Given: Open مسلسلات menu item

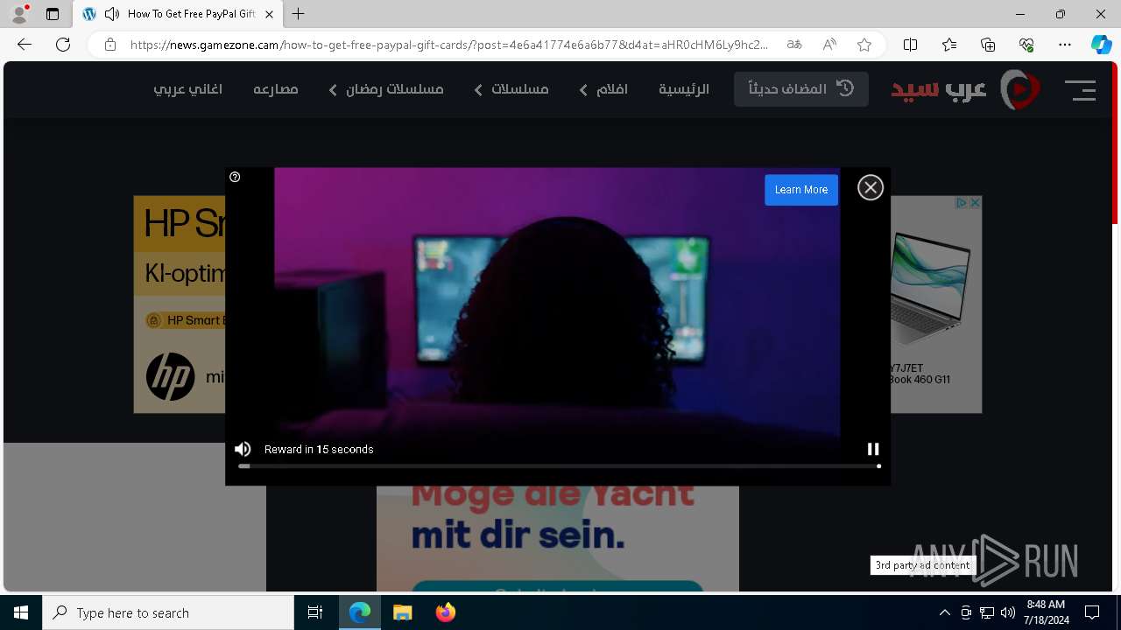Looking at the screenshot, I should 520,89.
